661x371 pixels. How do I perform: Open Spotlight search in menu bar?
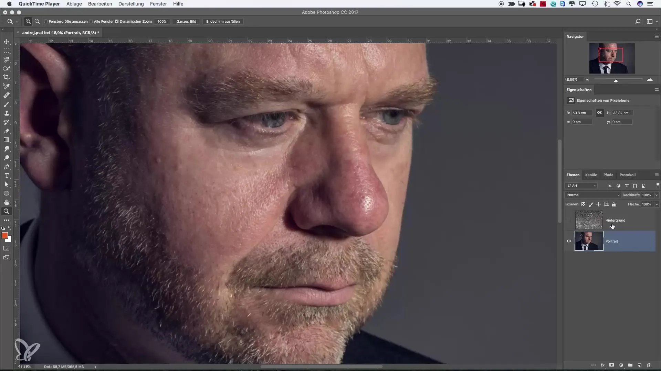629,4
